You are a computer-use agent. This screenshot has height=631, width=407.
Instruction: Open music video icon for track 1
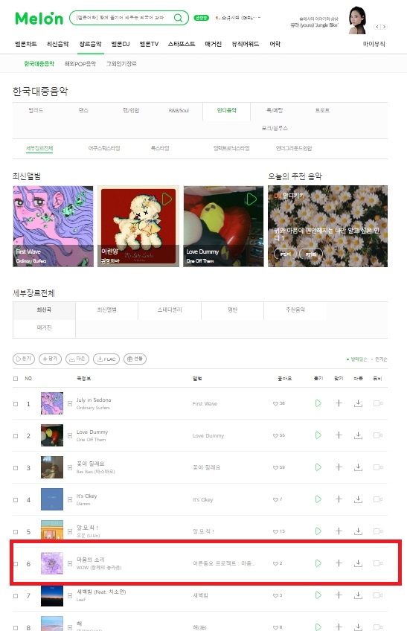point(378,403)
